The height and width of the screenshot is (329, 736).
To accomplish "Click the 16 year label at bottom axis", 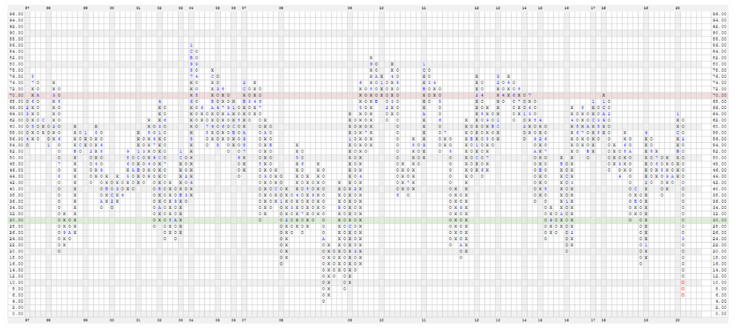I will click(x=567, y=320).
